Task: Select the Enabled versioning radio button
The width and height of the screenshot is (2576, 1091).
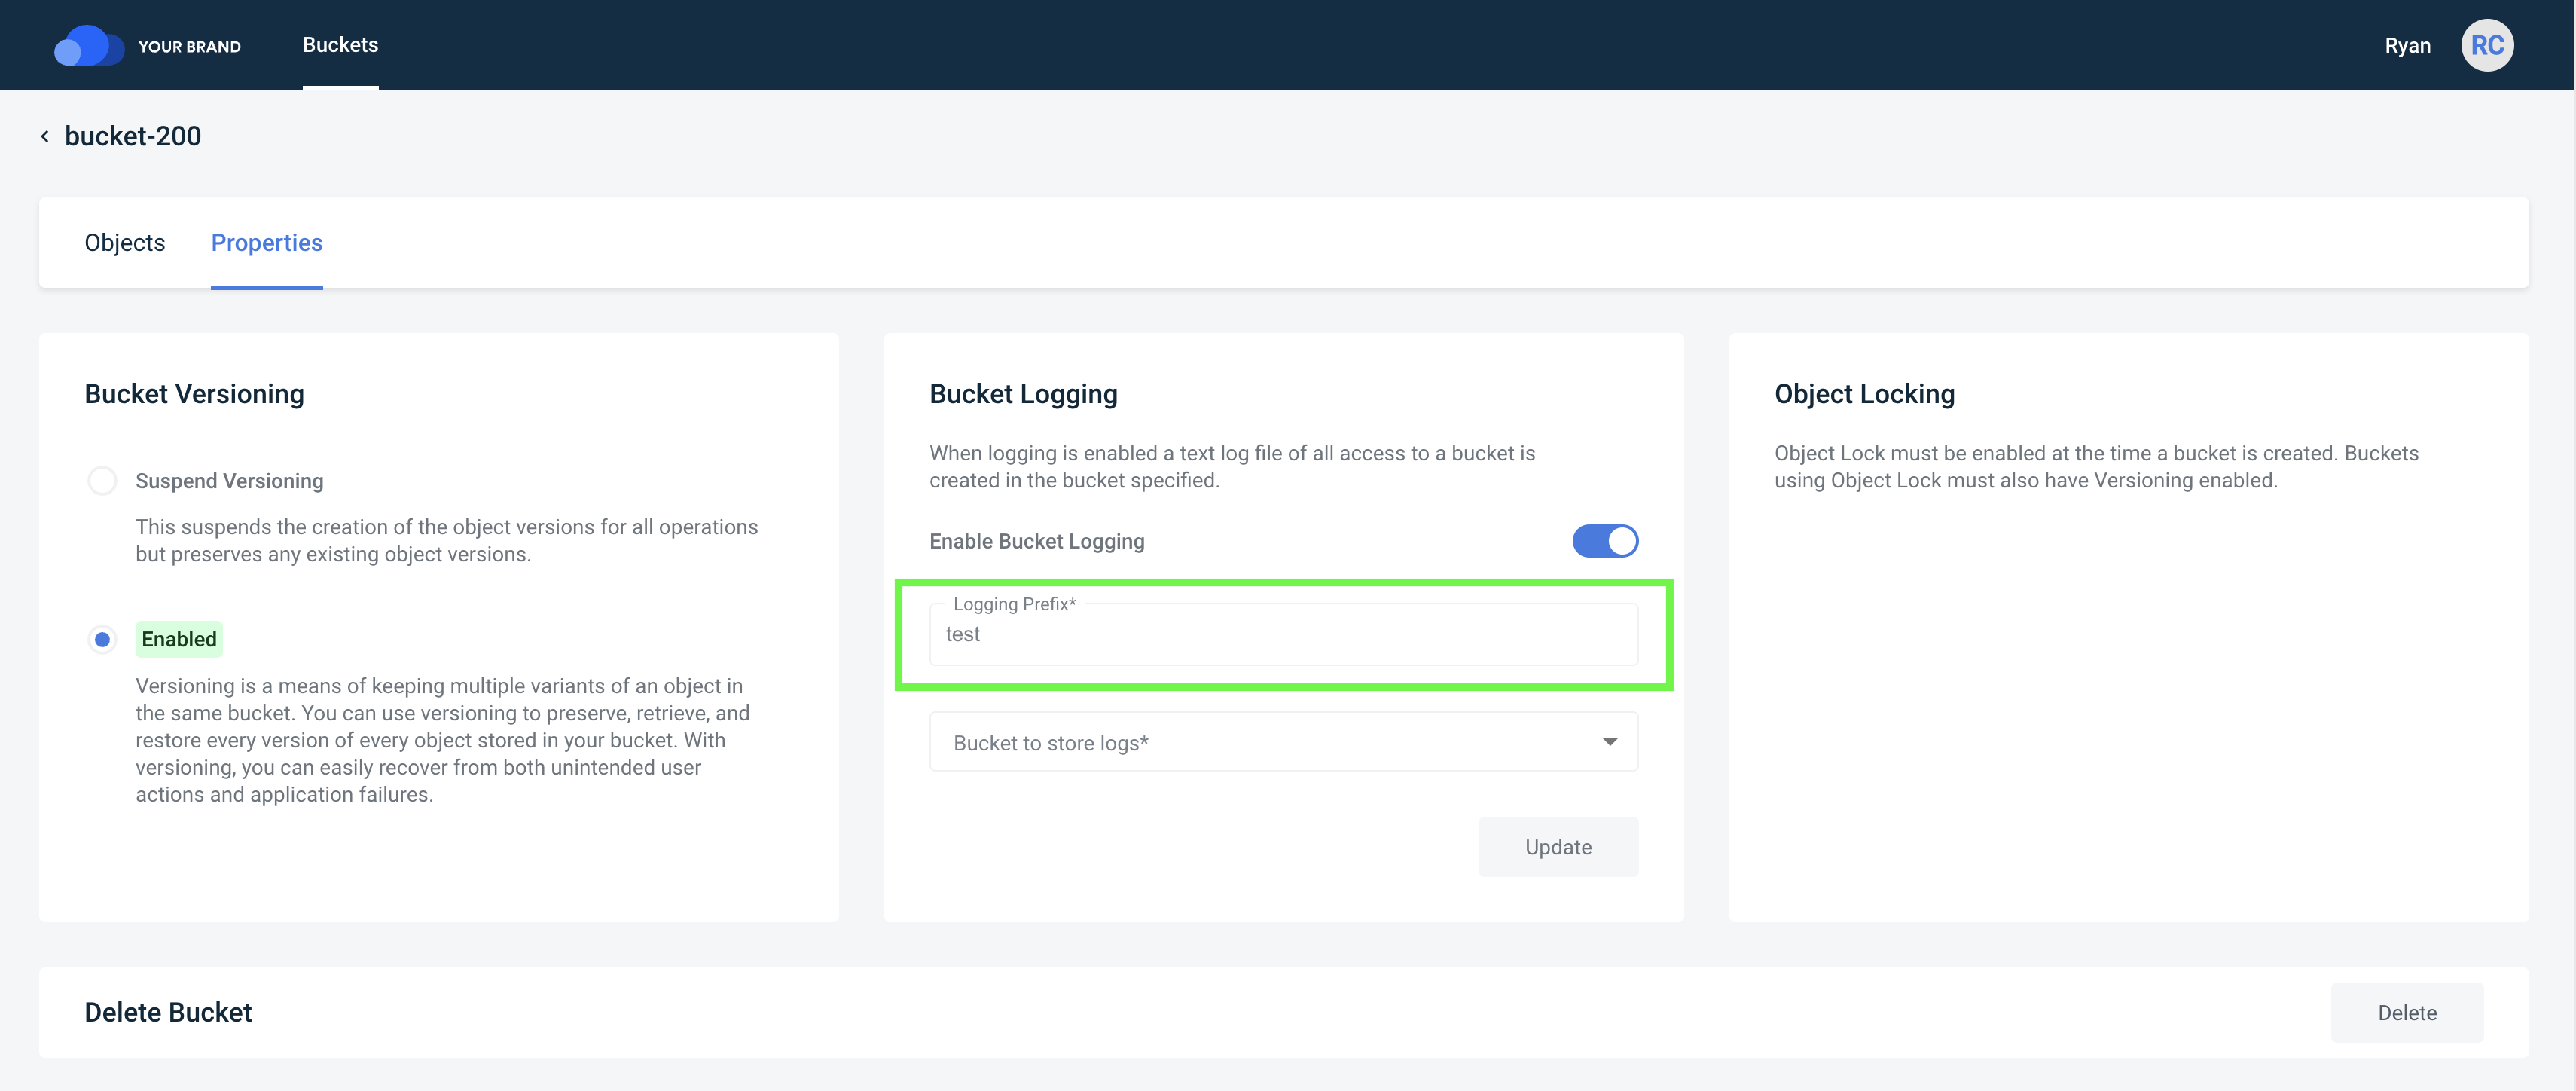Action: point(102,640)
